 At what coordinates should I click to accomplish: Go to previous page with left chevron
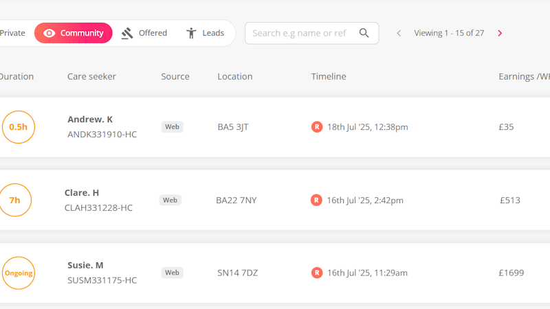[x=399, y=33]
